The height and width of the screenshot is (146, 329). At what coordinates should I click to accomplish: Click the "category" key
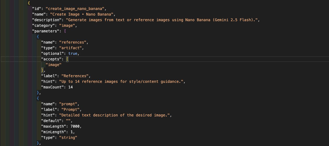tap(43, 25)
